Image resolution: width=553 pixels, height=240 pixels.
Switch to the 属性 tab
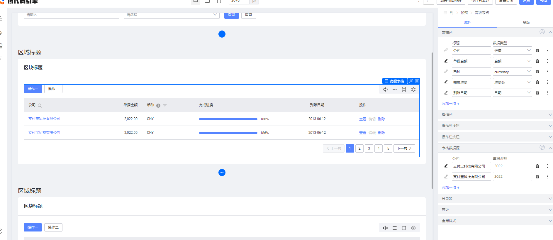coord(468,23)
